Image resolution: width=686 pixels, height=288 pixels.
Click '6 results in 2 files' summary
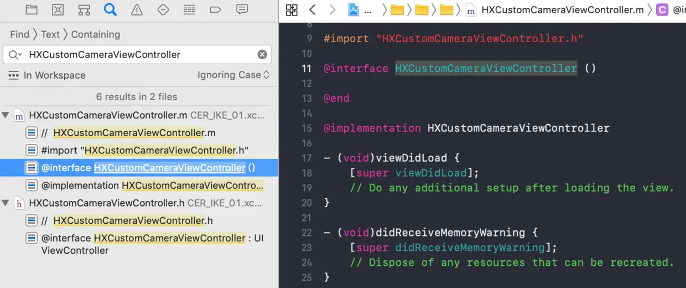[x=137, y=96]
